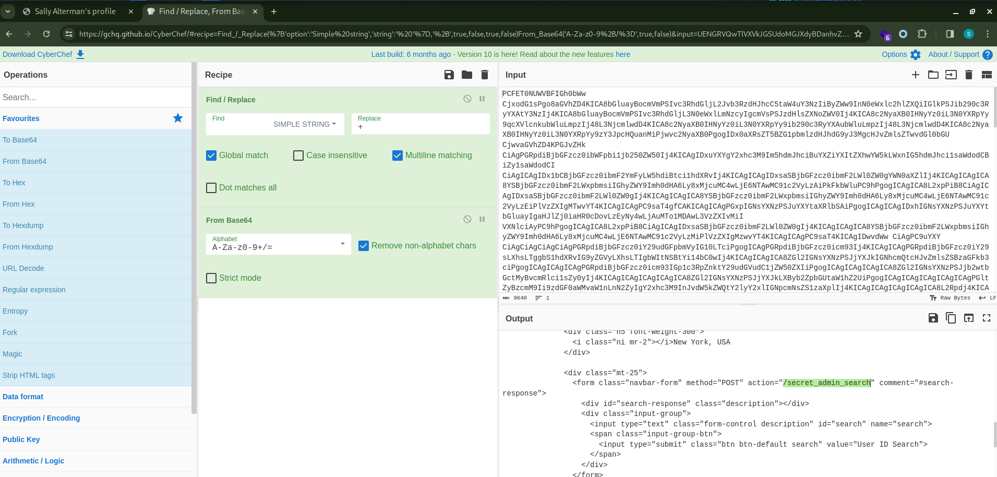
Task: Select the To Base64 operation
Action: (95, 140)
